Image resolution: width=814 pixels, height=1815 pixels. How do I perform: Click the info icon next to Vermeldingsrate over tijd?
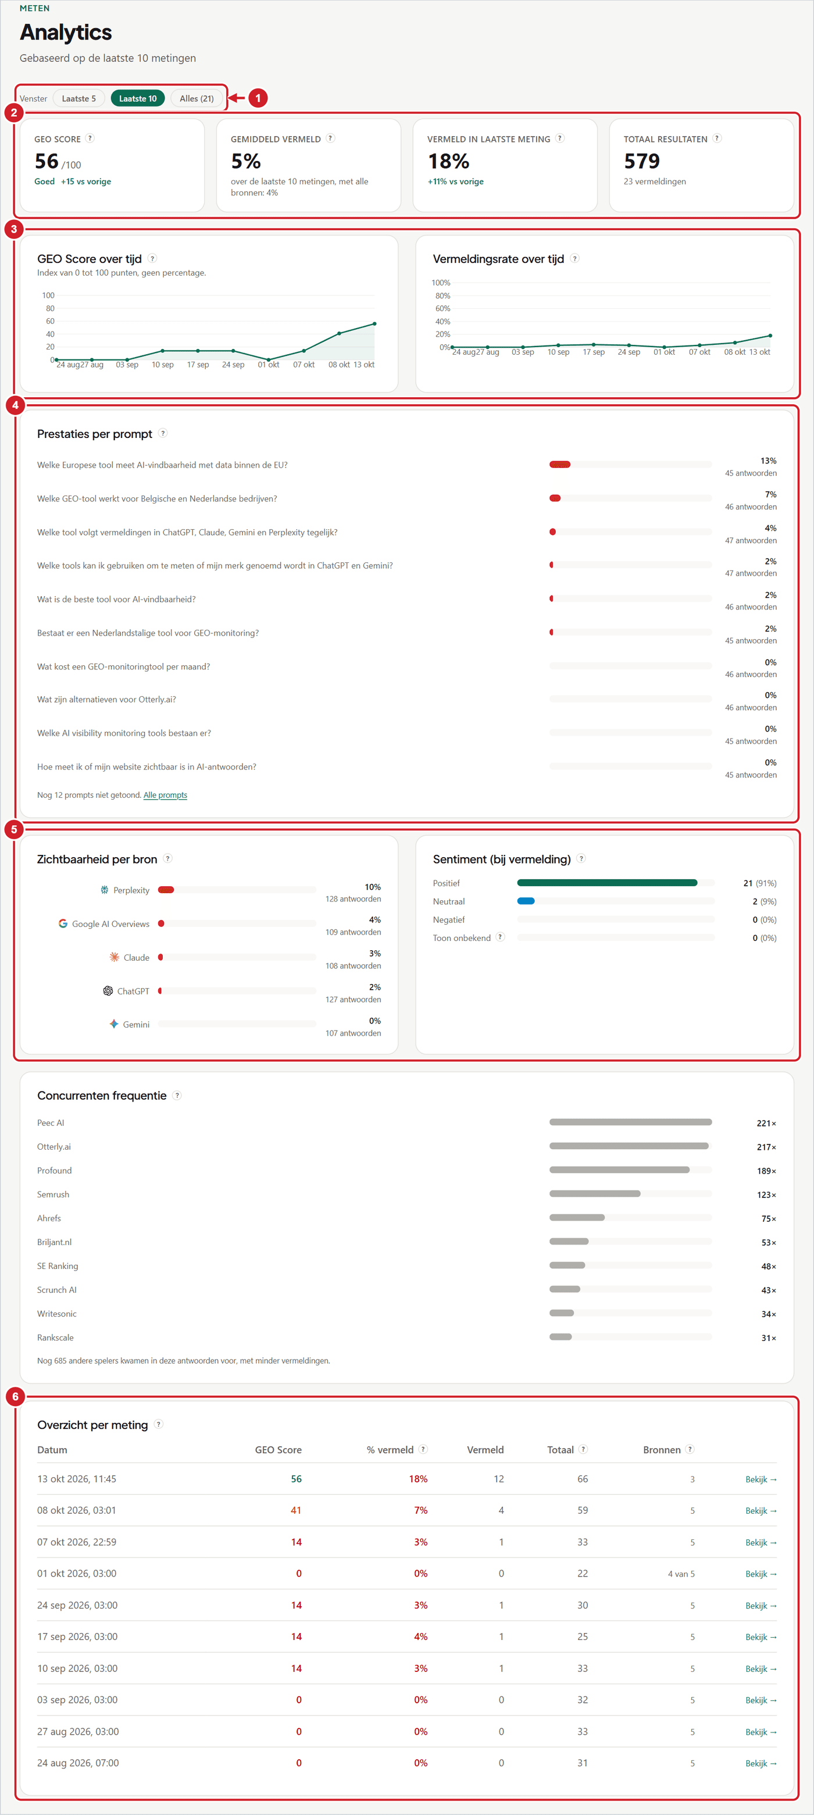click(x=574, y=259)
